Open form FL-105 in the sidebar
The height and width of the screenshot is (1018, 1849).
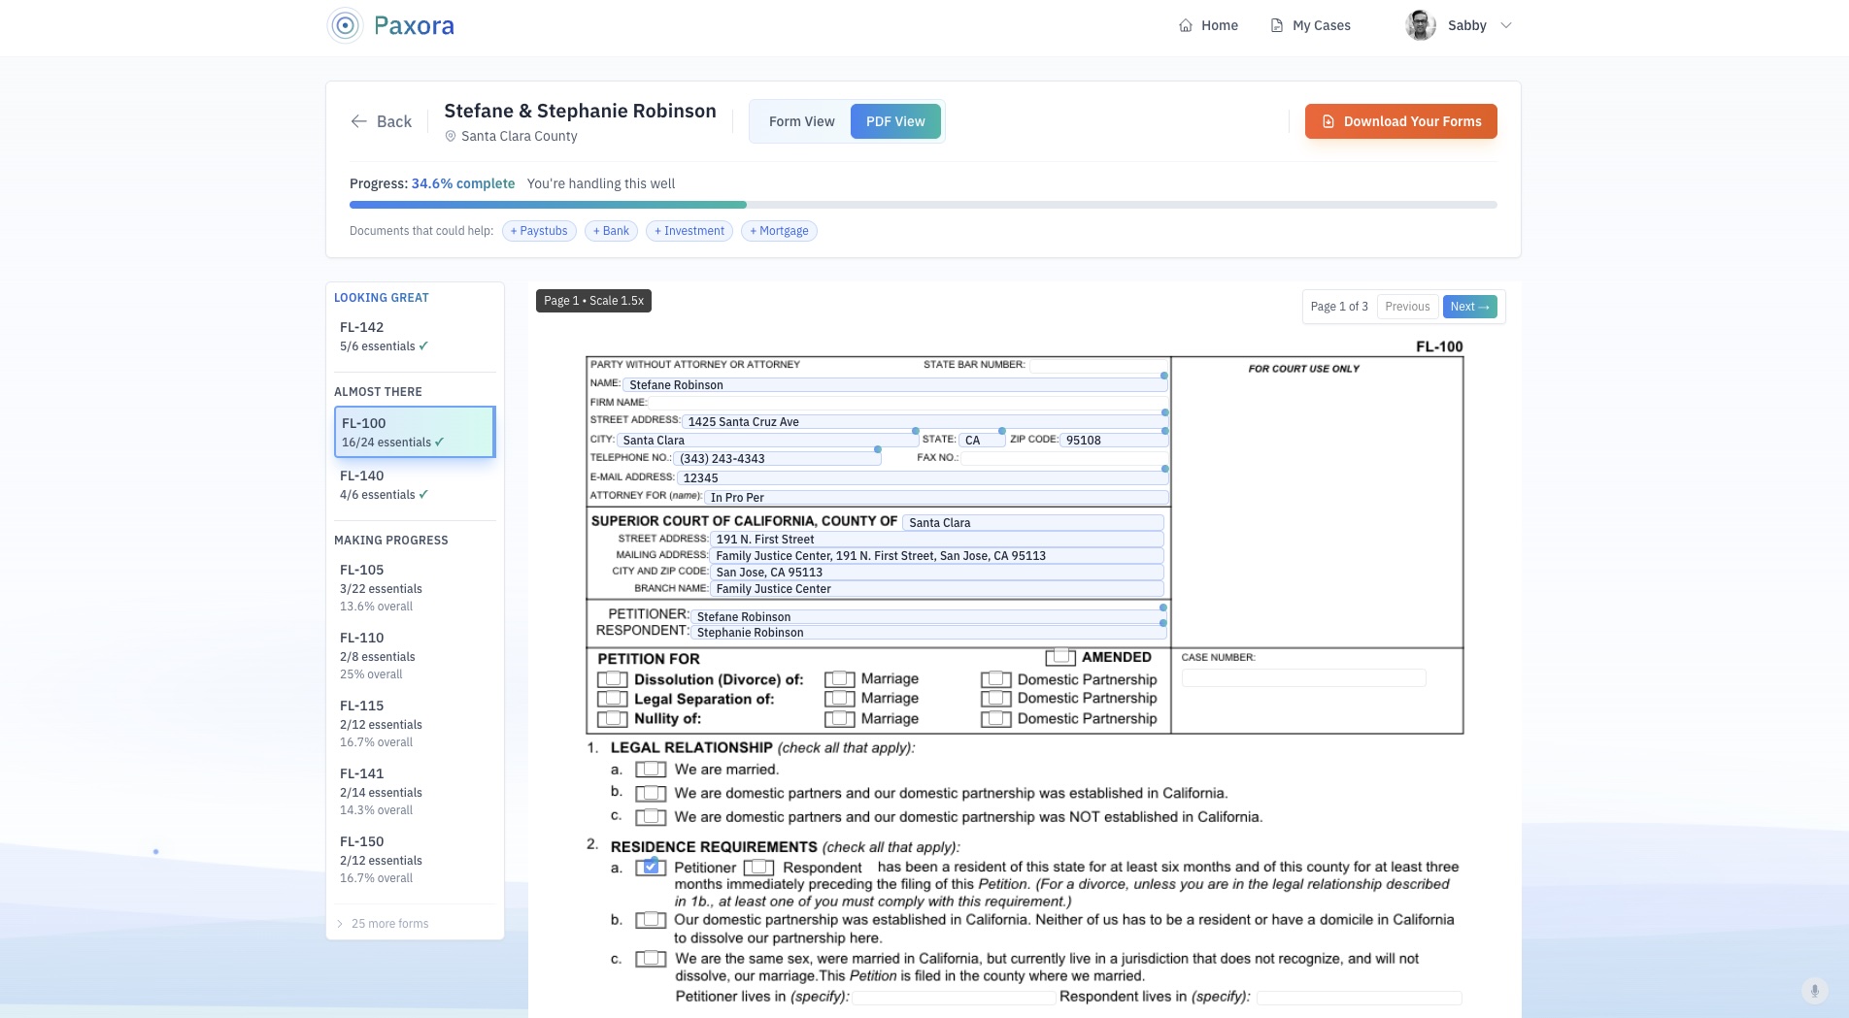coord(362,570)
